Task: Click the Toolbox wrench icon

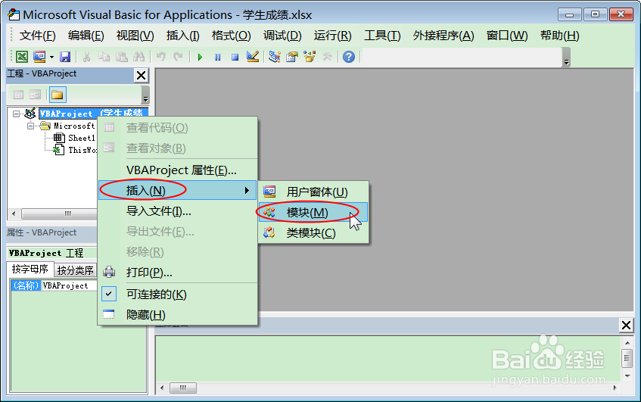Action: (327, 57)
